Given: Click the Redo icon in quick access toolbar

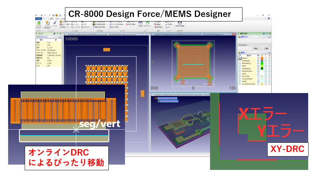Looking at the screenshot, I should pos(50,16).
